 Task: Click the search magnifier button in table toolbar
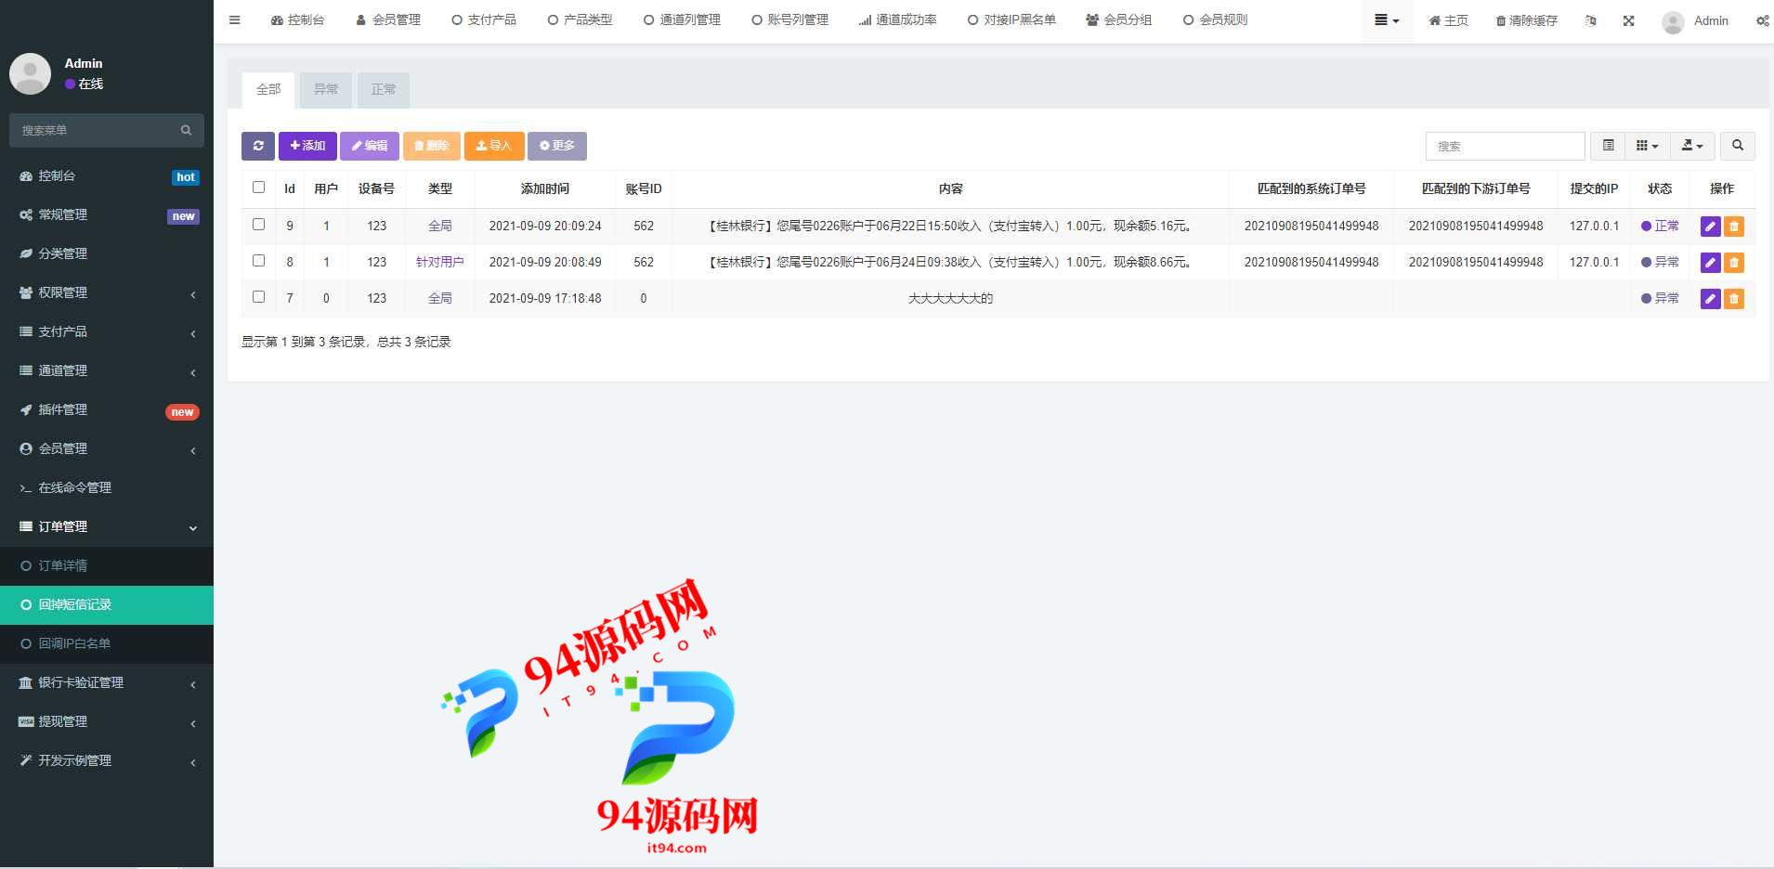(x=1738, y=146)
